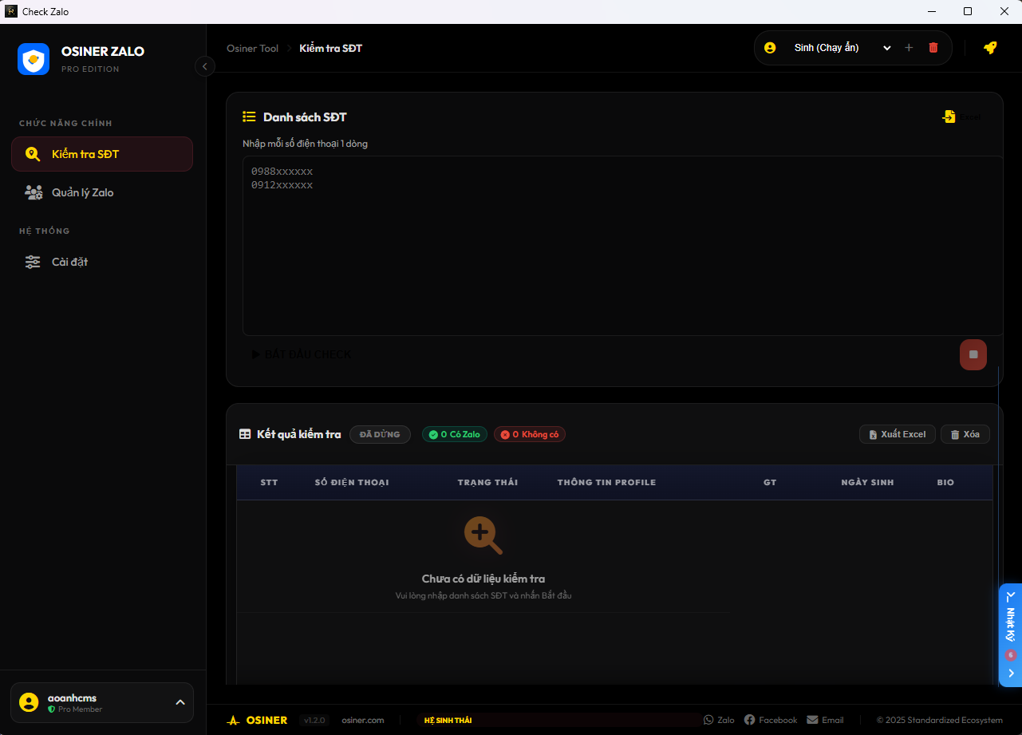
Task: Click the HỆ SINH THÁI footer bar
Action: (558, 720)
